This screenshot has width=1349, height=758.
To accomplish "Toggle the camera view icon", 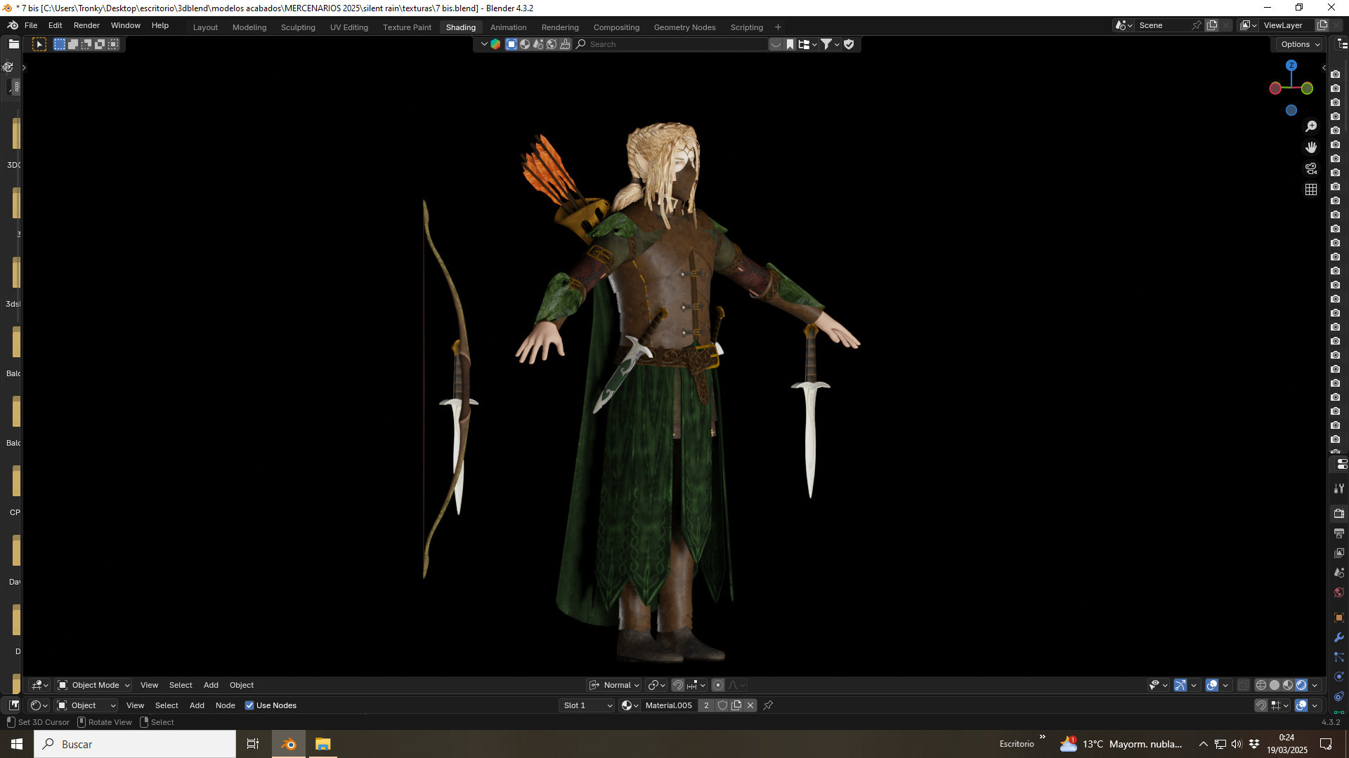I will 1311,168.
